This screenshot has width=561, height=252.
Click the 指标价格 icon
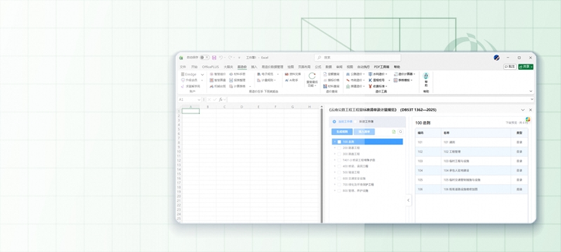[x=325, y=80]
